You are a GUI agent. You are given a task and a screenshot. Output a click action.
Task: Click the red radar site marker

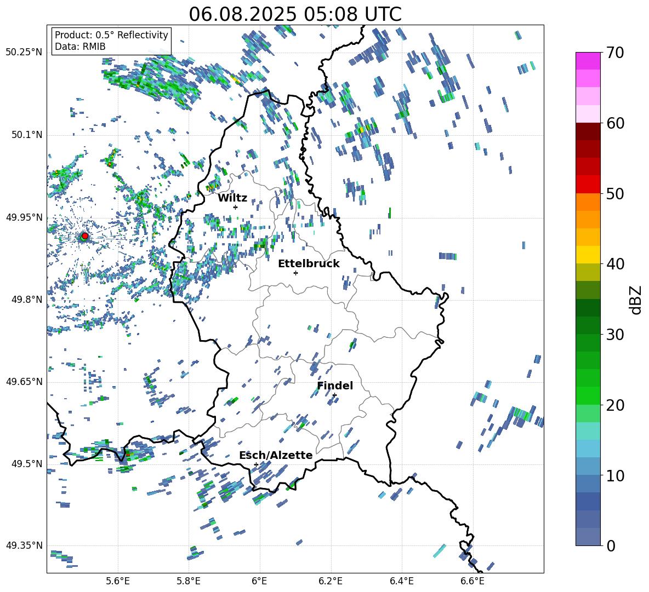(85, 236)
